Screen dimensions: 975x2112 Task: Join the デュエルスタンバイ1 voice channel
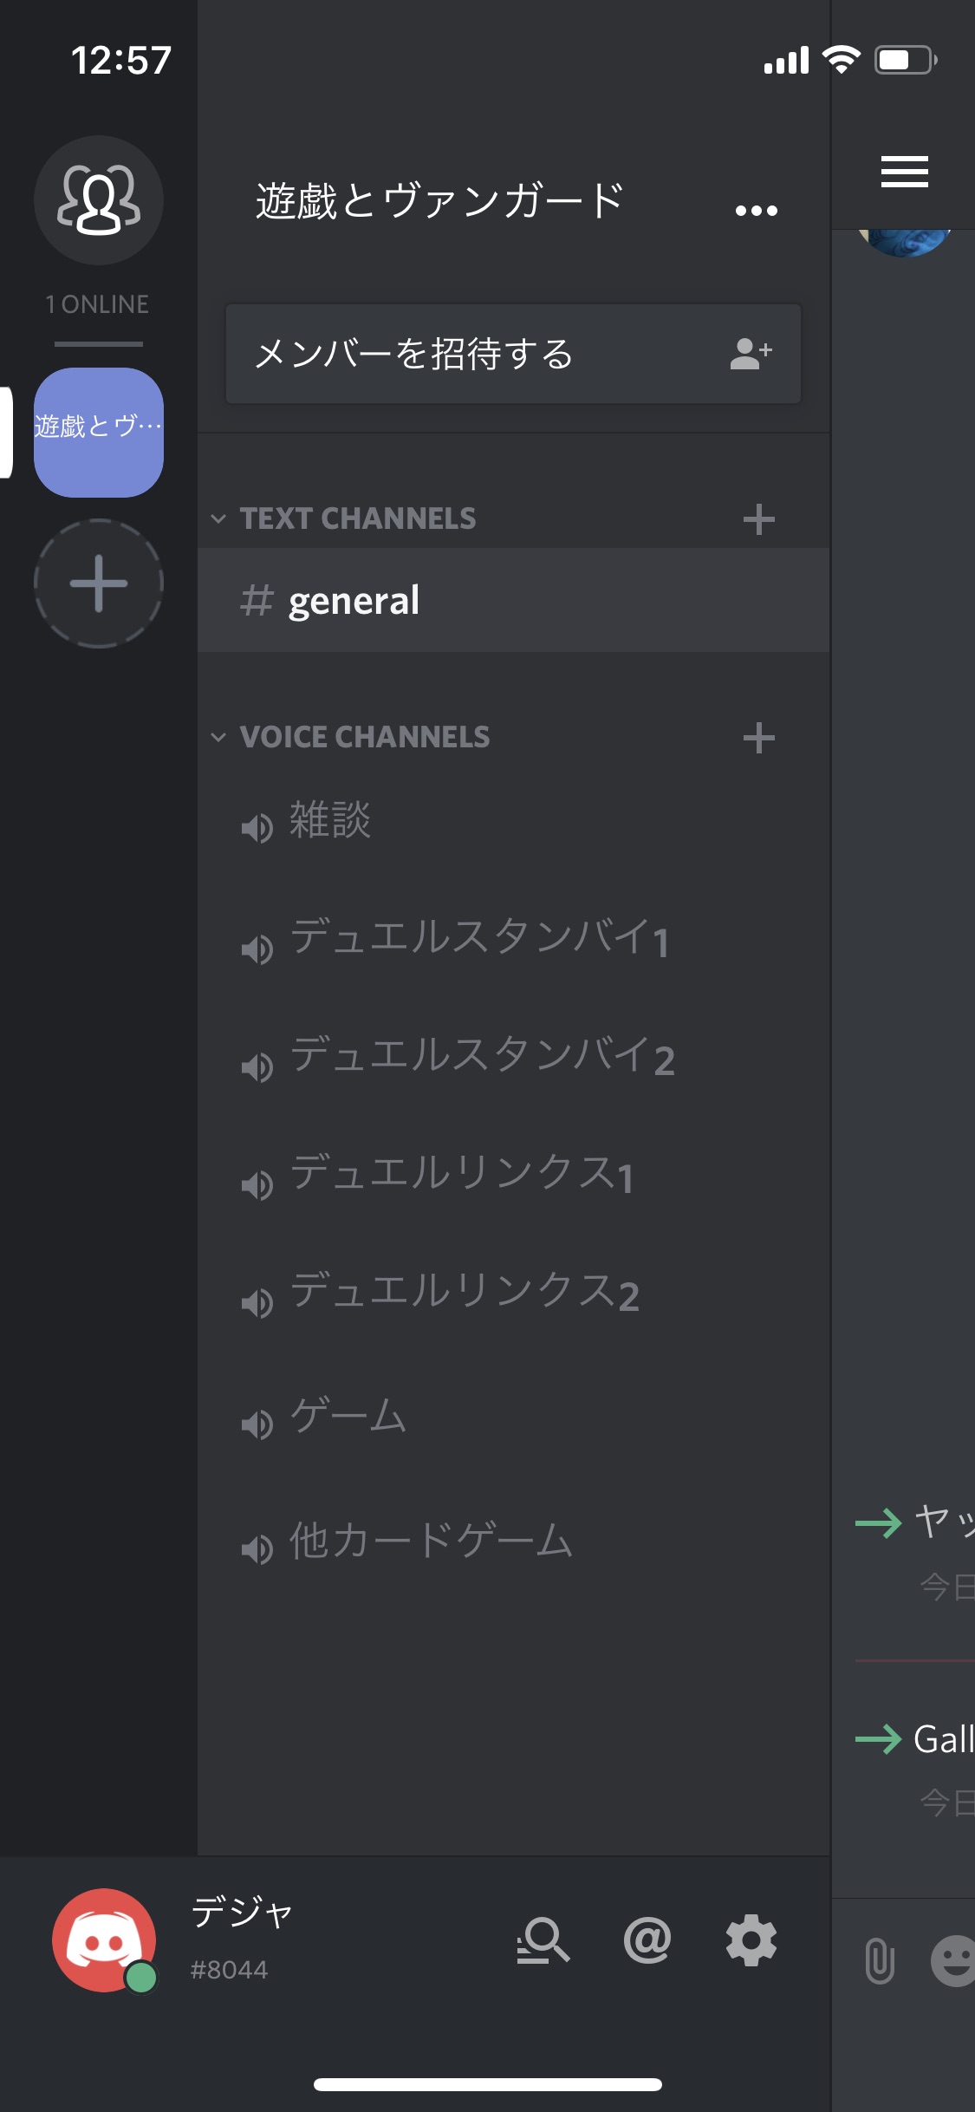pyautogui.click(x=513, y=940)
